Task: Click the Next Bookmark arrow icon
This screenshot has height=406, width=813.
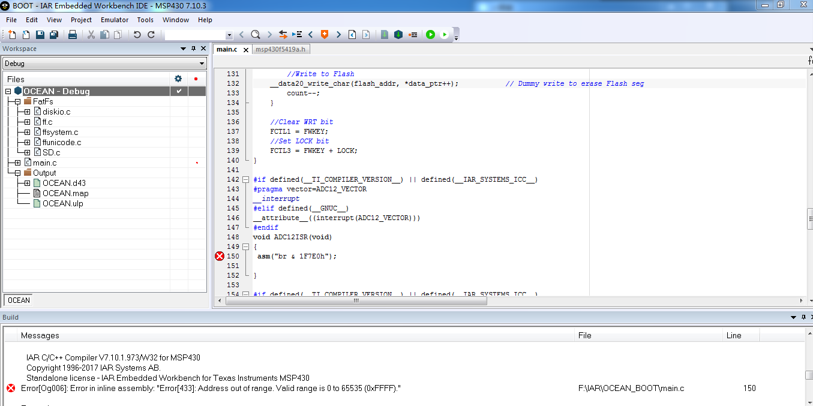Action: coord(338,35)
